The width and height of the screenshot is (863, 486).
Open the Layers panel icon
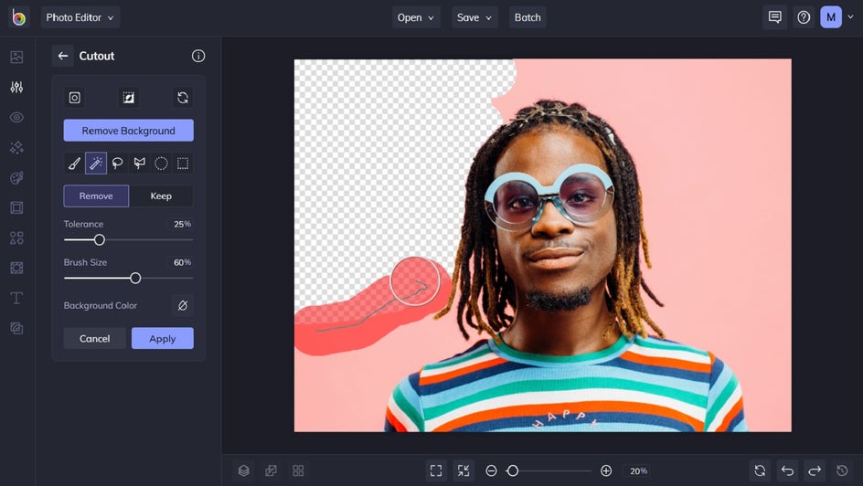point(244,470)
